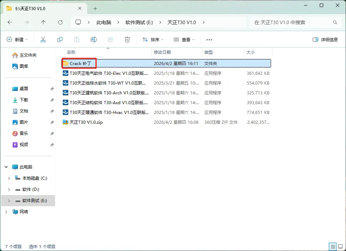
Task: Click the search magnifier icon
Action: 335,22
